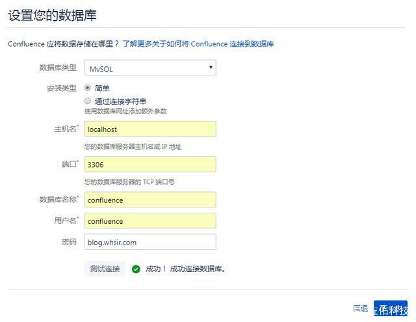This screenshot has height=322, width=416.
Task: Open the database type MySQL dropdown
Action: pos(150,68)
